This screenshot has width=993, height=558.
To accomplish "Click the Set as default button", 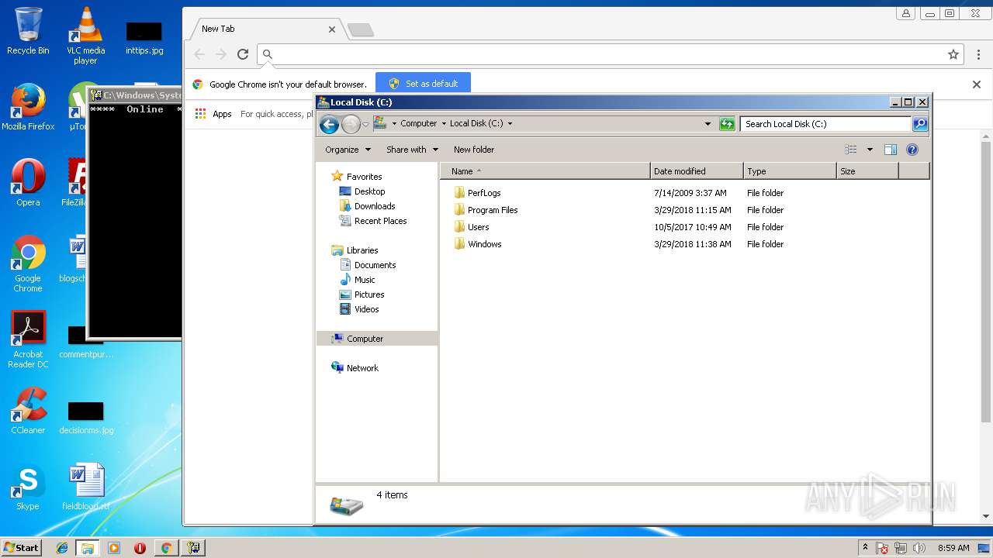I will click(x=423, y=84).
